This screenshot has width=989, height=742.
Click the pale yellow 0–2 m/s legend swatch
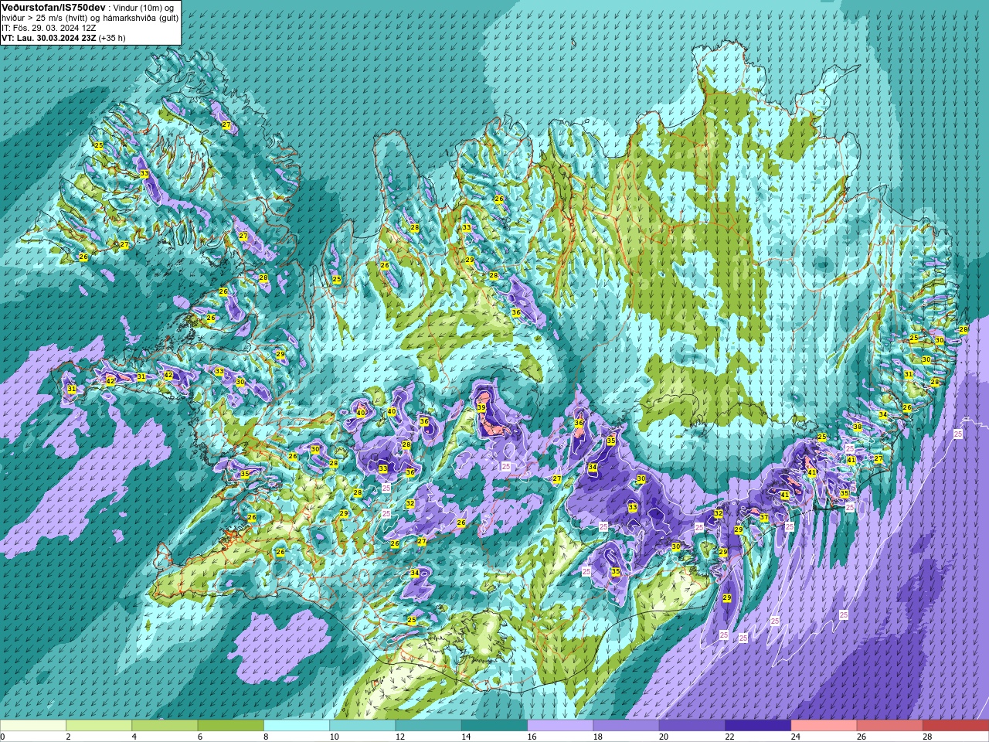click(33, 726)
